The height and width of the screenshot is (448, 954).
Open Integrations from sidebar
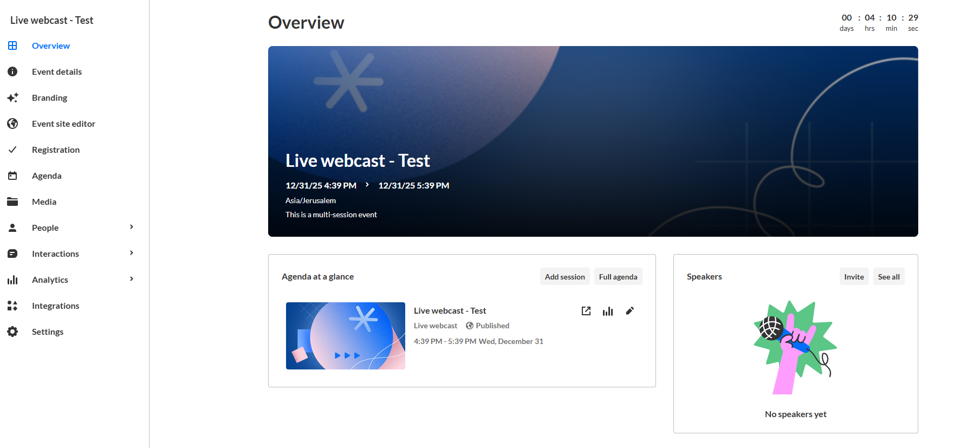click(x=55, y=306)
